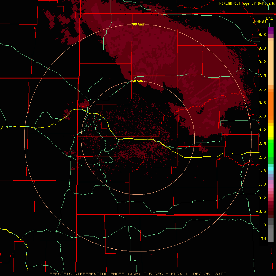
Task: Click the SPECIFIC DIFFERENTIAL PHASE caption text
Action: click(x=87, y=274)
